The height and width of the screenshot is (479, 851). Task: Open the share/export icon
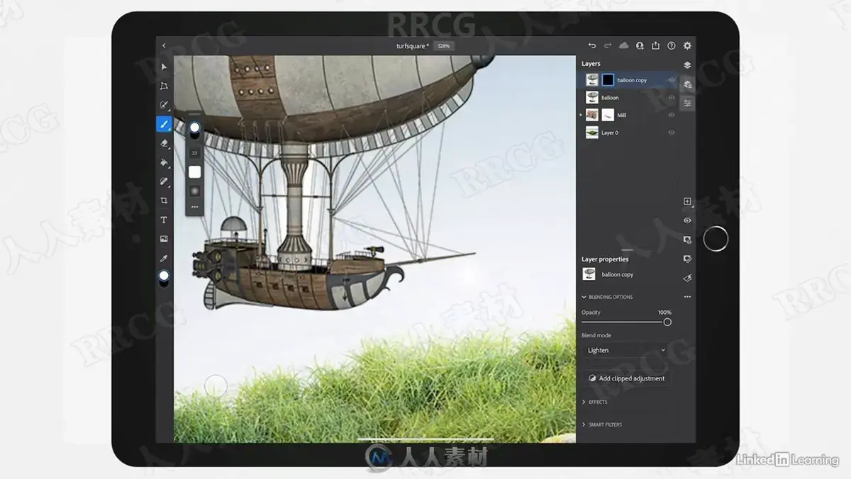[655, 45]
